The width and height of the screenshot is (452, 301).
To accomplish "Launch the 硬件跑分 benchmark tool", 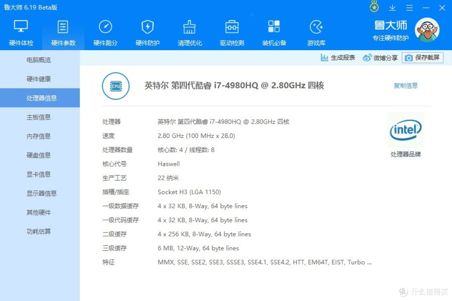I will click(105, 31).
